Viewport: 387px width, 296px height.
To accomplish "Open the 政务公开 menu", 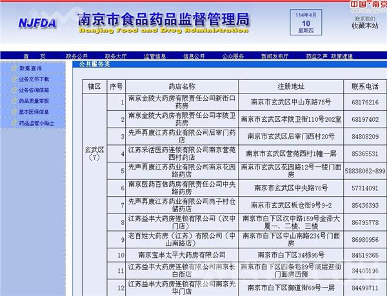I will click(76, 57).
